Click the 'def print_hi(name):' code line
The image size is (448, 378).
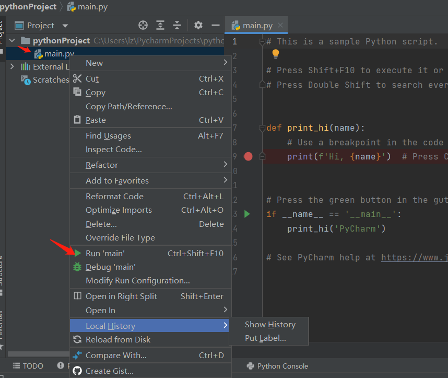tap(315, 128)
